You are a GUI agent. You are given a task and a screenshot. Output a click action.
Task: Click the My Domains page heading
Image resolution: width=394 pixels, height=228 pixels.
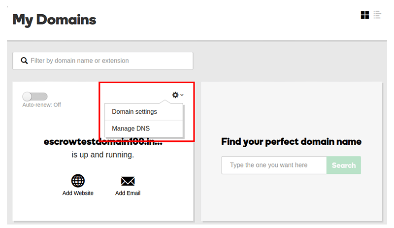[x=54, y=20]
